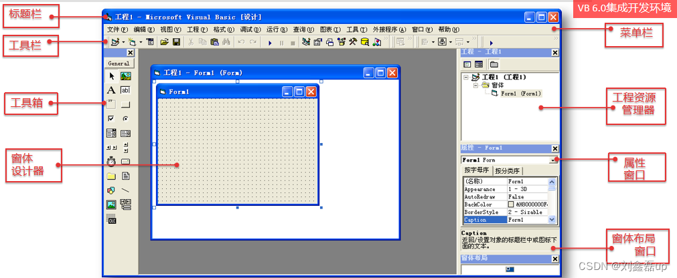Open the 文件(F) menu
The height and width of the screenshot is (278, 677).
click(118, 30)
